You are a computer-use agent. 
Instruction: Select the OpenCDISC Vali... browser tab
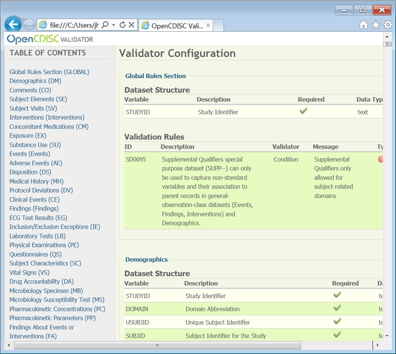[x=176, y=25]
